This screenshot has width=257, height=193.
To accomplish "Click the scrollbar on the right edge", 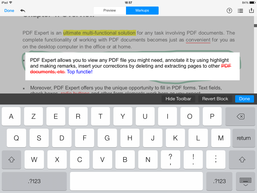I will click(255, 26).
